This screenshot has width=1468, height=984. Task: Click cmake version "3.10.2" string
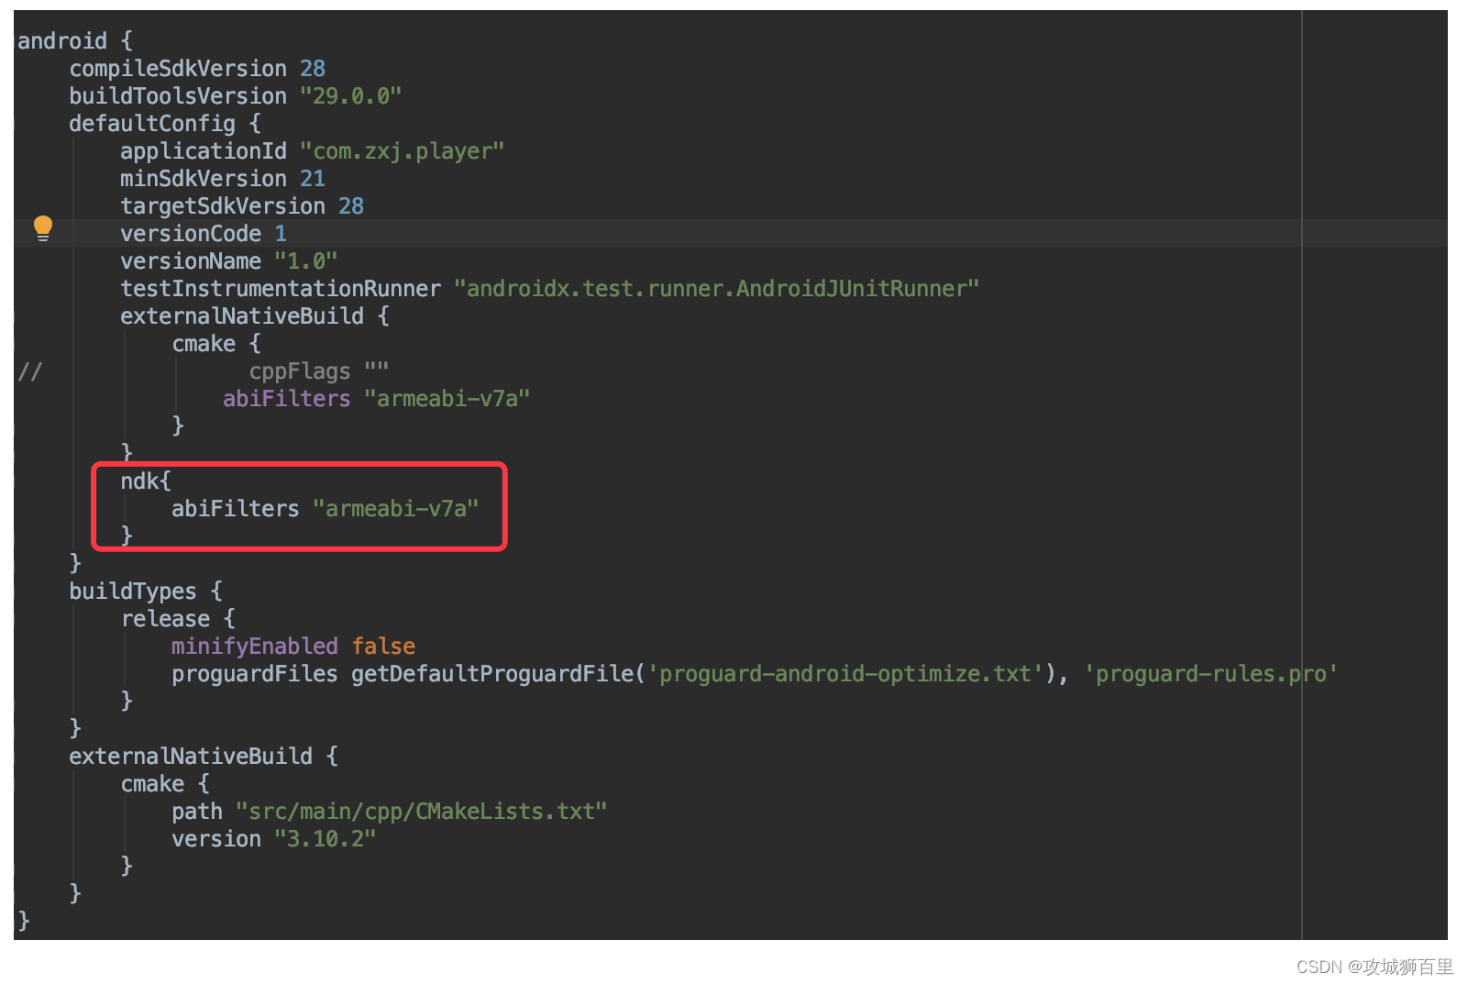(x=326, y=839)
